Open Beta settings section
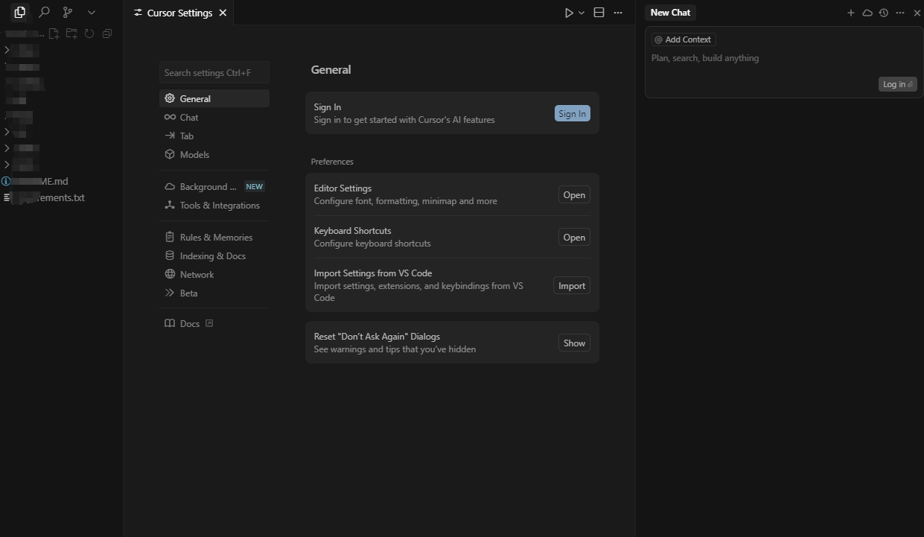The height and width of the screenshot is (537, 924). [x=214, y=293]
